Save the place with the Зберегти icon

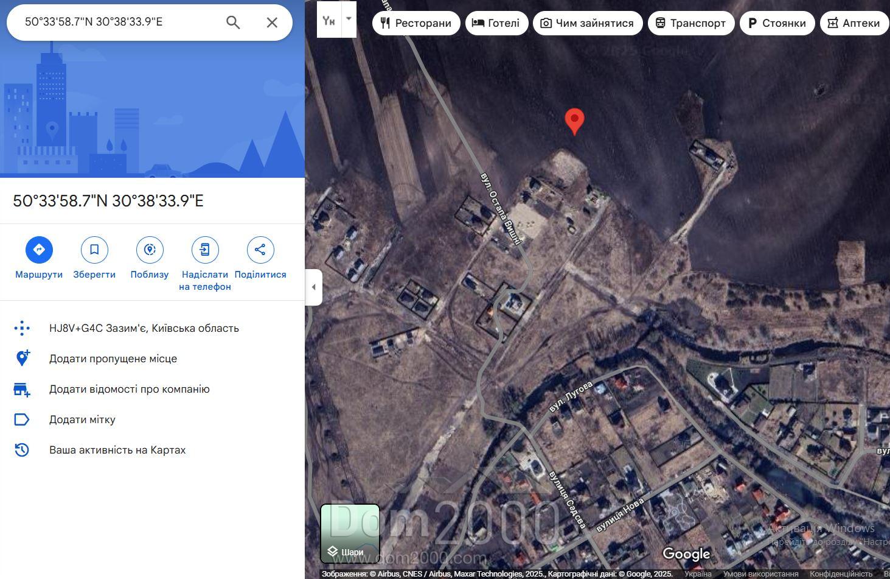94,250
